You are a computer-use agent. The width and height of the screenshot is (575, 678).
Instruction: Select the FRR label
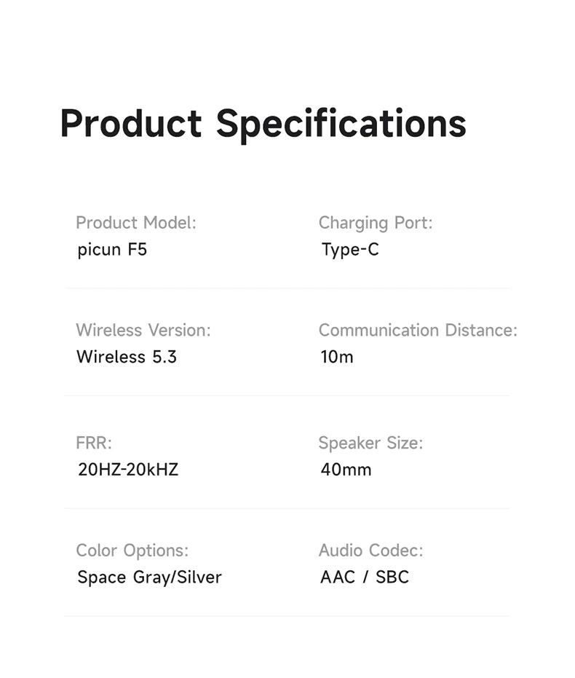coord(94,443)
